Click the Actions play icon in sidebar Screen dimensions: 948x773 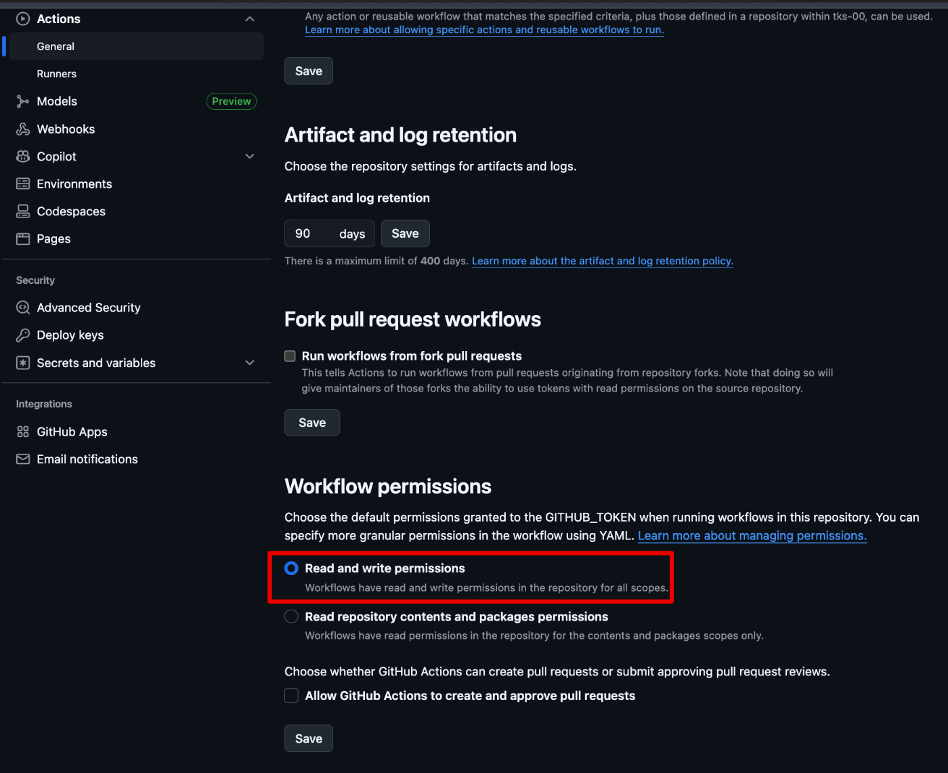23,19
